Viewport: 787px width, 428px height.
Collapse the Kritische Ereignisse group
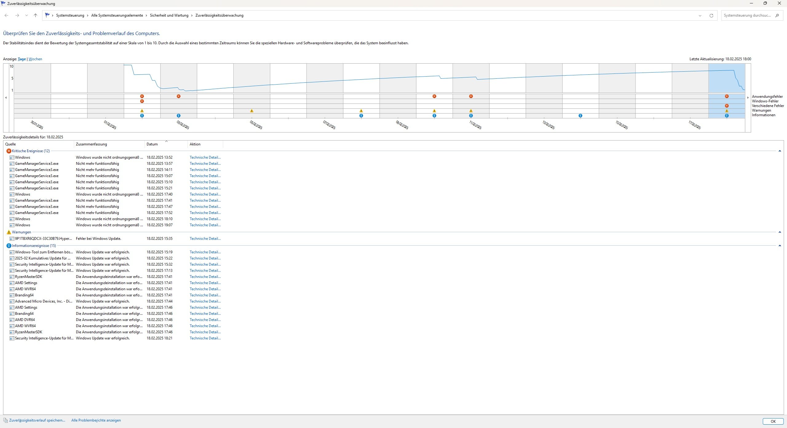pos(780,151)
